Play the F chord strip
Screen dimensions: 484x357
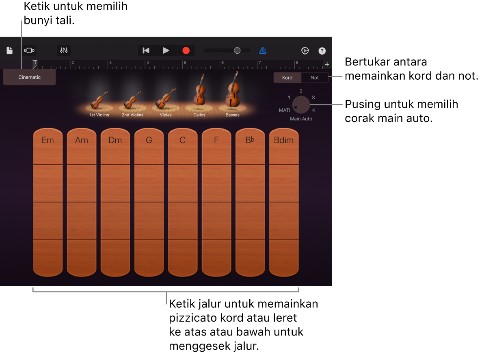click(x=216, y=202)
